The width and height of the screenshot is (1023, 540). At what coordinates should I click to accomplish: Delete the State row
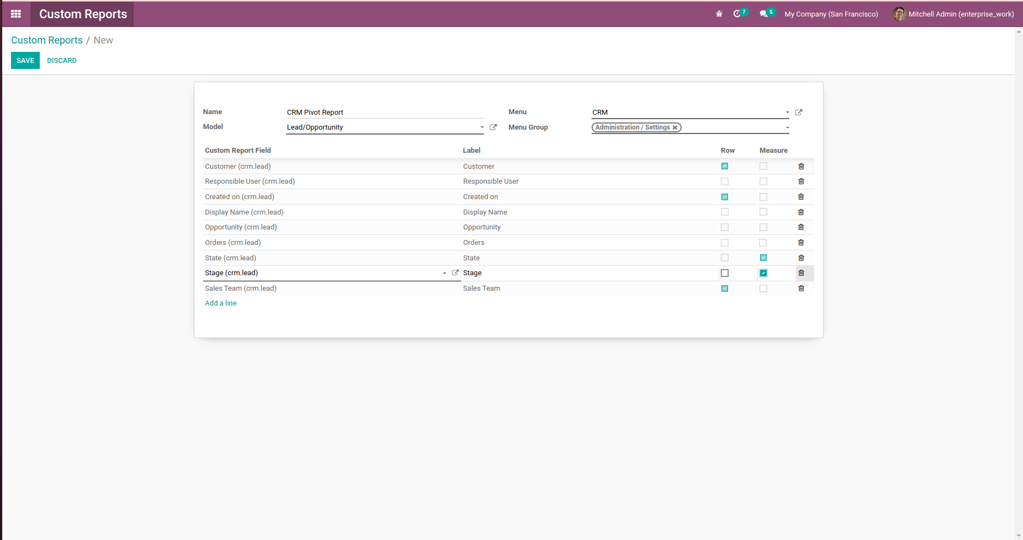801,258
